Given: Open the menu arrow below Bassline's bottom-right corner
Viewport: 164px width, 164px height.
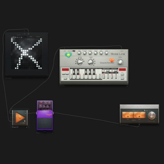Looking at the screenshot, I should pyautogui.click(x=127, y=86).
